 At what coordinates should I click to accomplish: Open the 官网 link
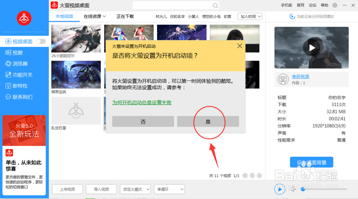click(x=300, y=5)
